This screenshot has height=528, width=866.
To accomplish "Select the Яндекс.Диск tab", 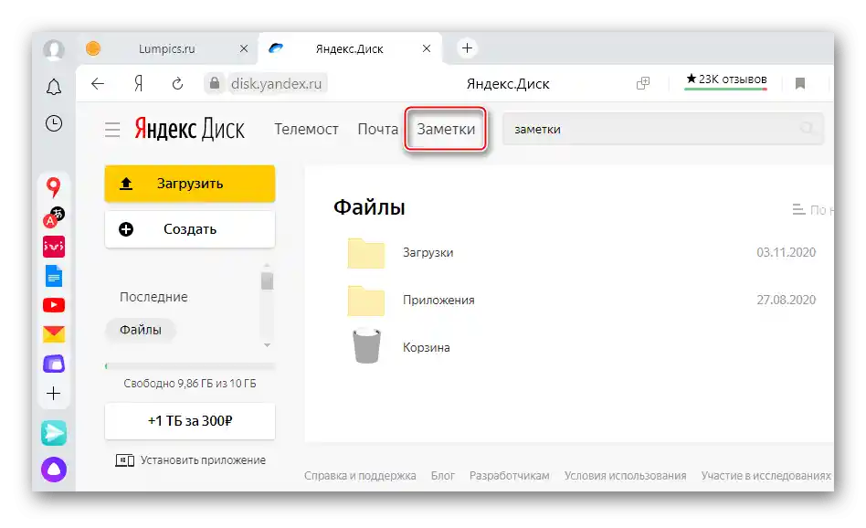I will [x=350, y=49].
